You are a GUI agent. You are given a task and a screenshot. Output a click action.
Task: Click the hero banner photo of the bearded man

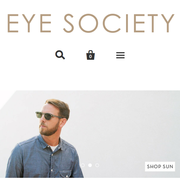coord(90,134)
